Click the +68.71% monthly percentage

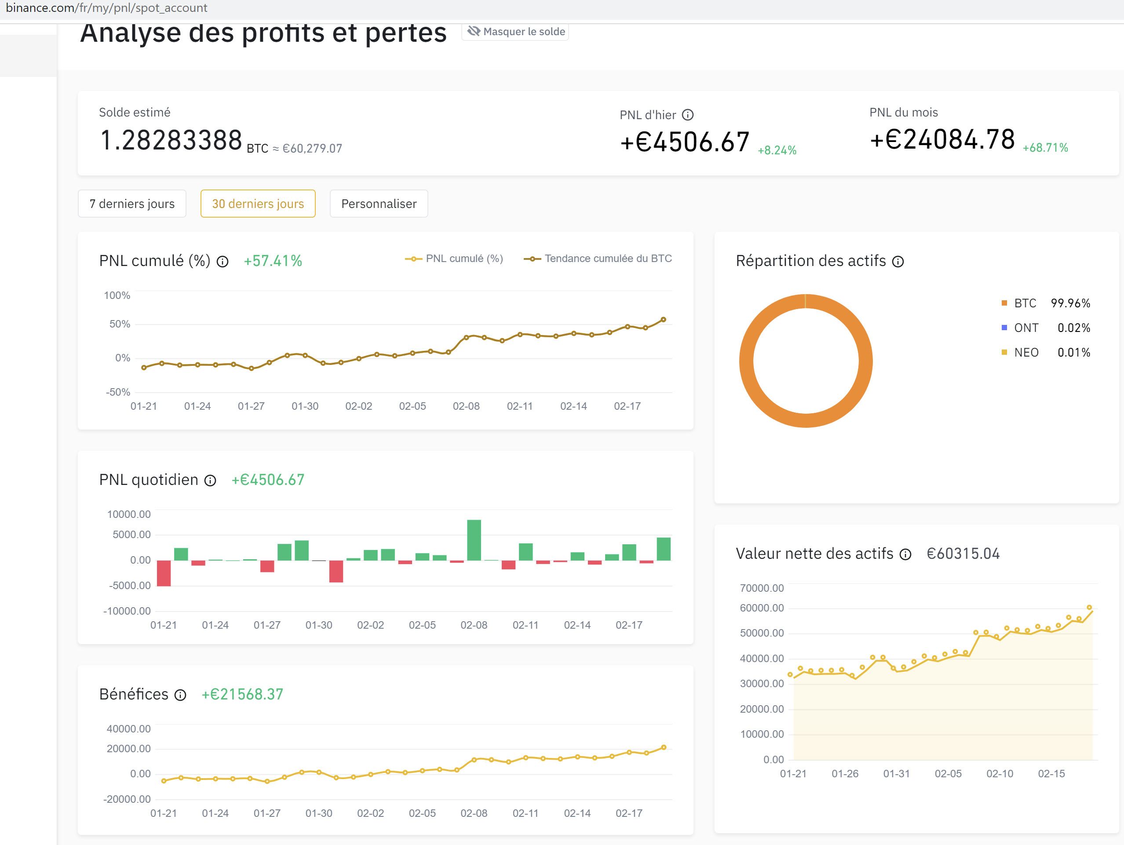1045,148
